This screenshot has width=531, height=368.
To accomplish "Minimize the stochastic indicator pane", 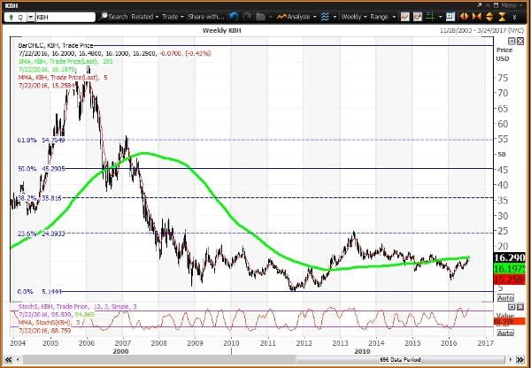I will coord(512,307).
